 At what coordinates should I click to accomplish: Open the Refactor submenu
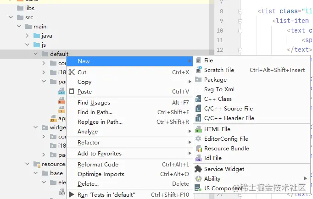click(129, 142)
